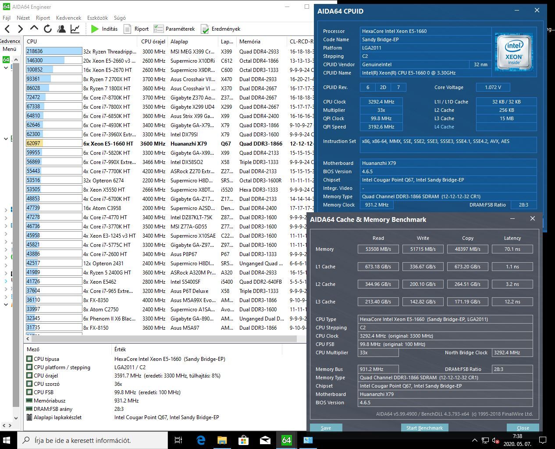Click the DRAM:FSB arány RAM icon
The height and width of the screenshot is (449, 555).
29,409
